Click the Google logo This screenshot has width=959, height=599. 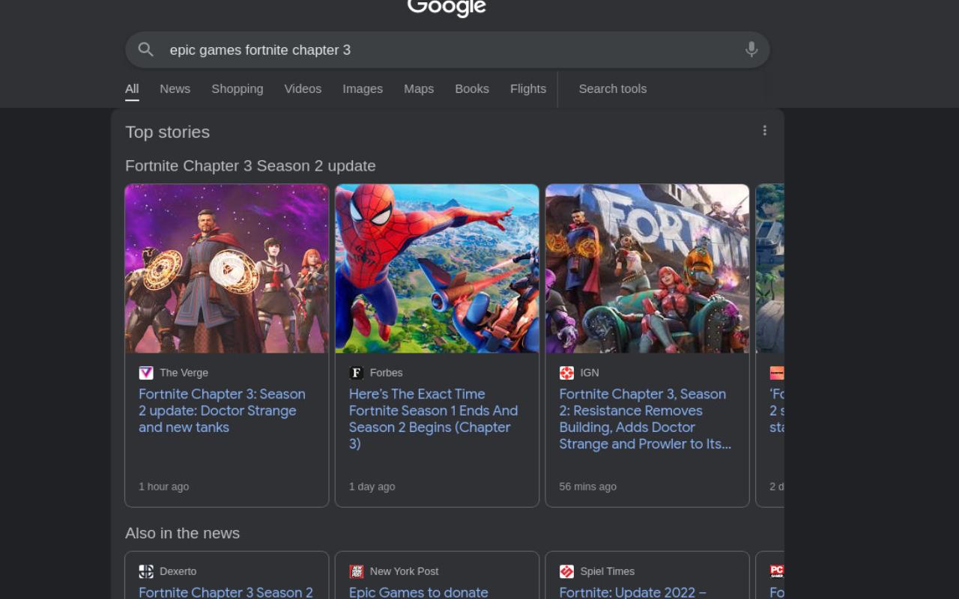pyautogui.click(x=447, y=7)
